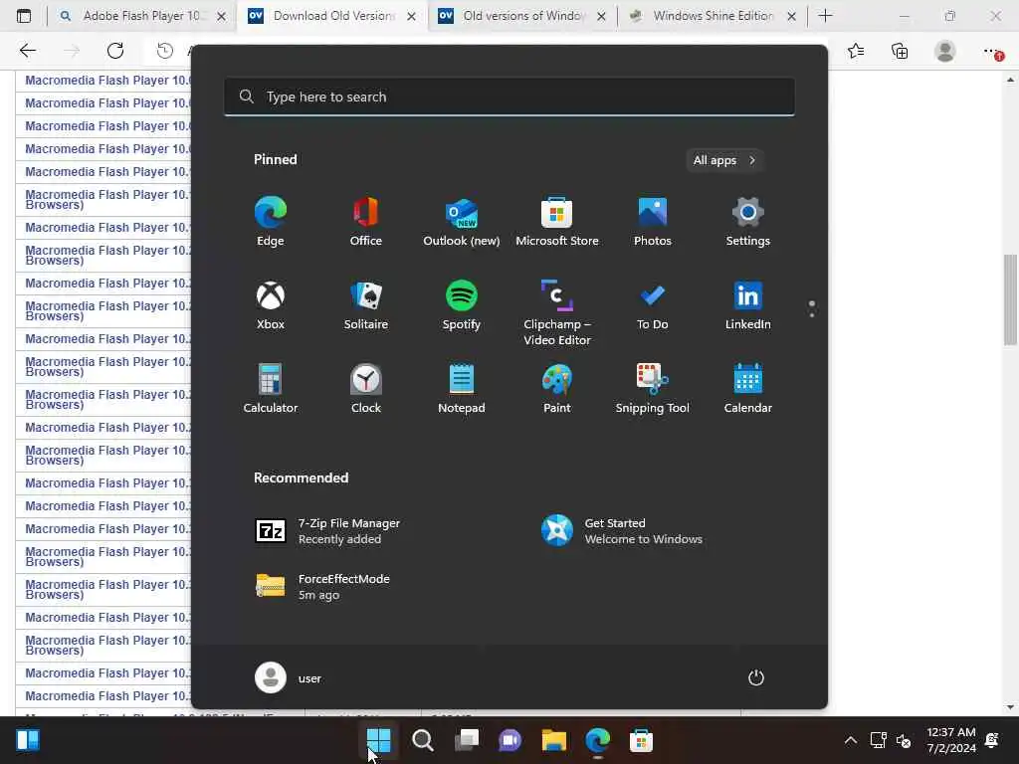
Task: Open Task View on taskbar
Action: (467, 740)
